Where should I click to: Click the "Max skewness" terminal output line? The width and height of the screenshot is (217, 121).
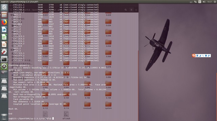pos(29,102)
